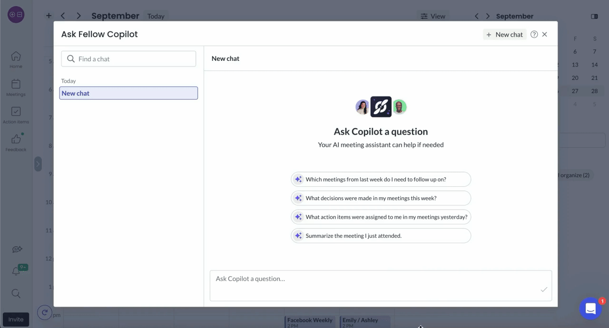Select day 28 in mini calendar
609x328 pixels.
coord(594,91)
